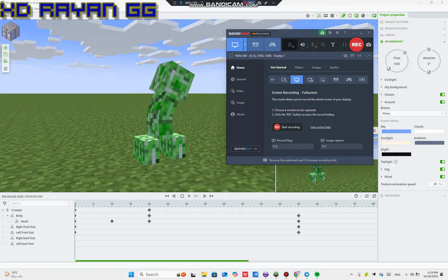This screenshot has height=280, width=448.
Task: Click the Head keyframe at frame 10
Action: pos(112,221)
